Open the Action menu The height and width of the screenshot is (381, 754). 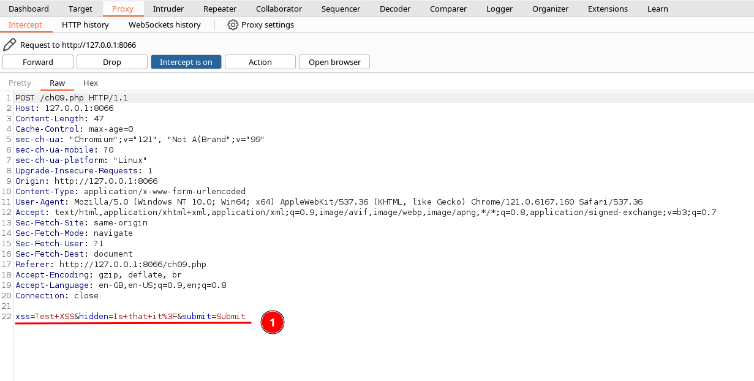click(260, 62)
